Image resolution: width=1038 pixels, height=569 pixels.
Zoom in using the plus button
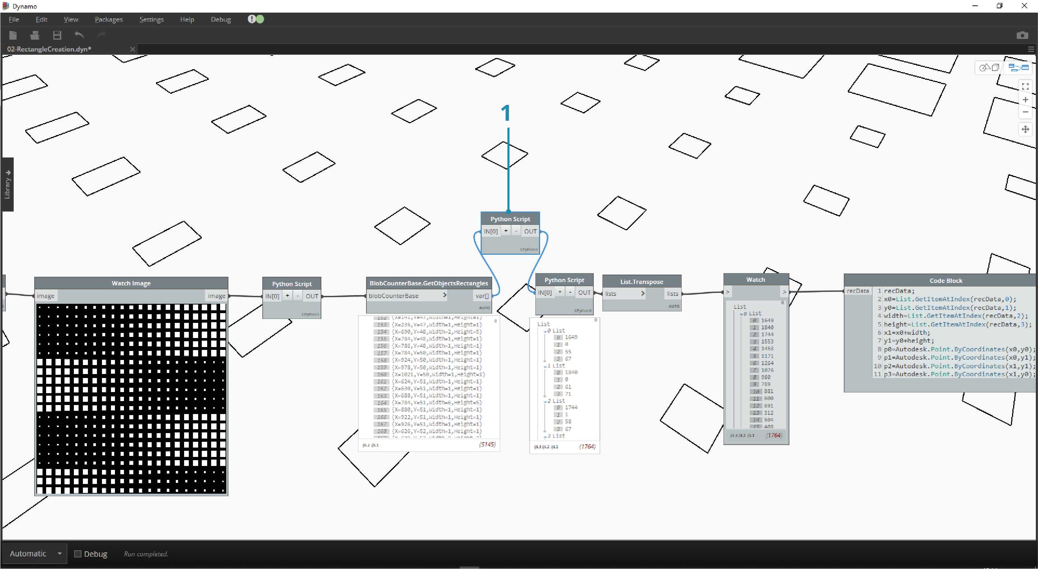(x=1025, y=99)
